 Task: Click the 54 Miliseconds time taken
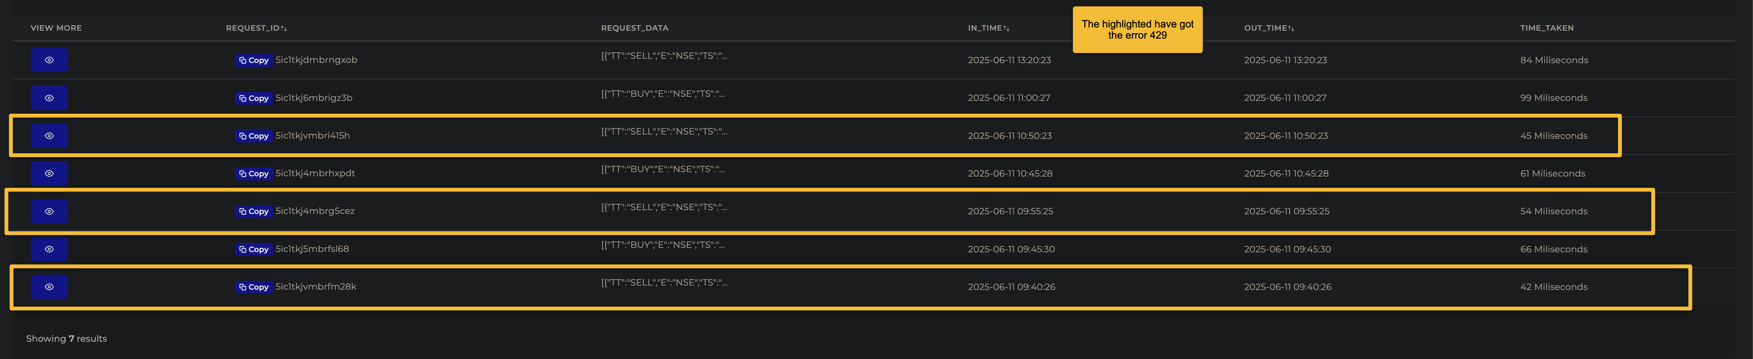click(x=1554, y=211)
